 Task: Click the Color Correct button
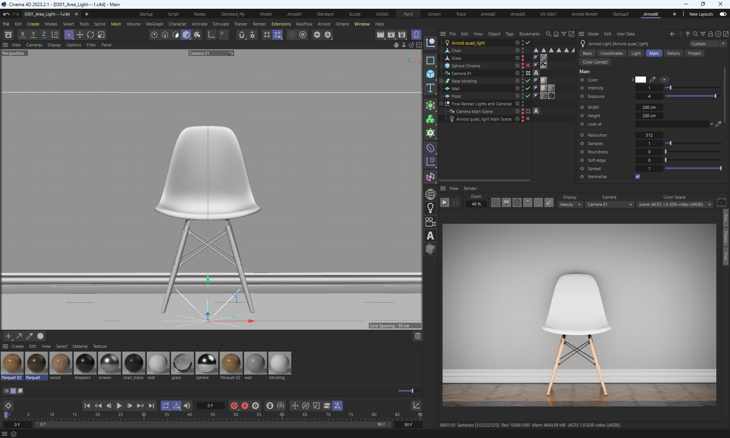click(595, 62)
